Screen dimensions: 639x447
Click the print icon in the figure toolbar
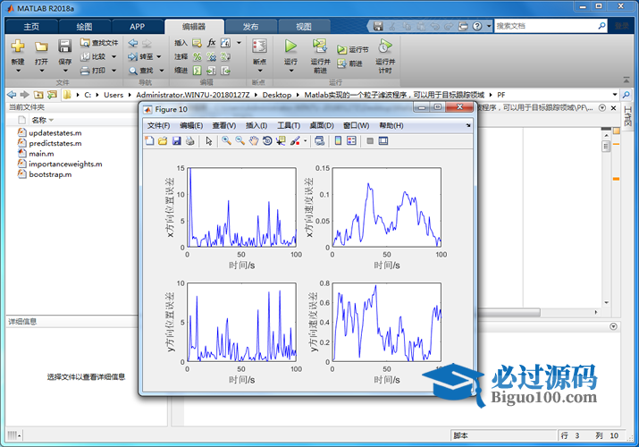click(x=189, y=140)
